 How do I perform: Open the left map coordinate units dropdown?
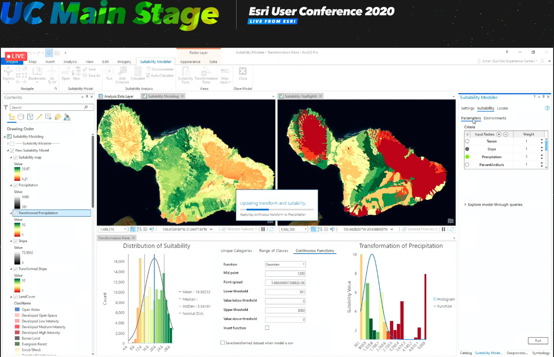pyautogui.click(x=211, y=229)
